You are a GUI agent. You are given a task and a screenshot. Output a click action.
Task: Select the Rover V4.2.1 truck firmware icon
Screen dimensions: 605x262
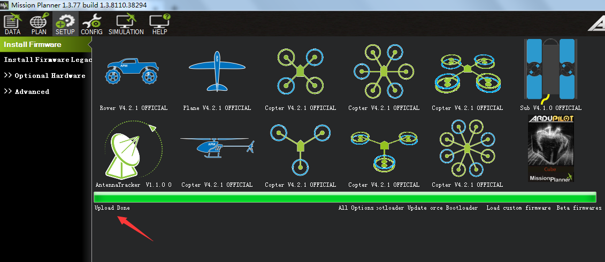pyautogui.click(x=134, y=72)
